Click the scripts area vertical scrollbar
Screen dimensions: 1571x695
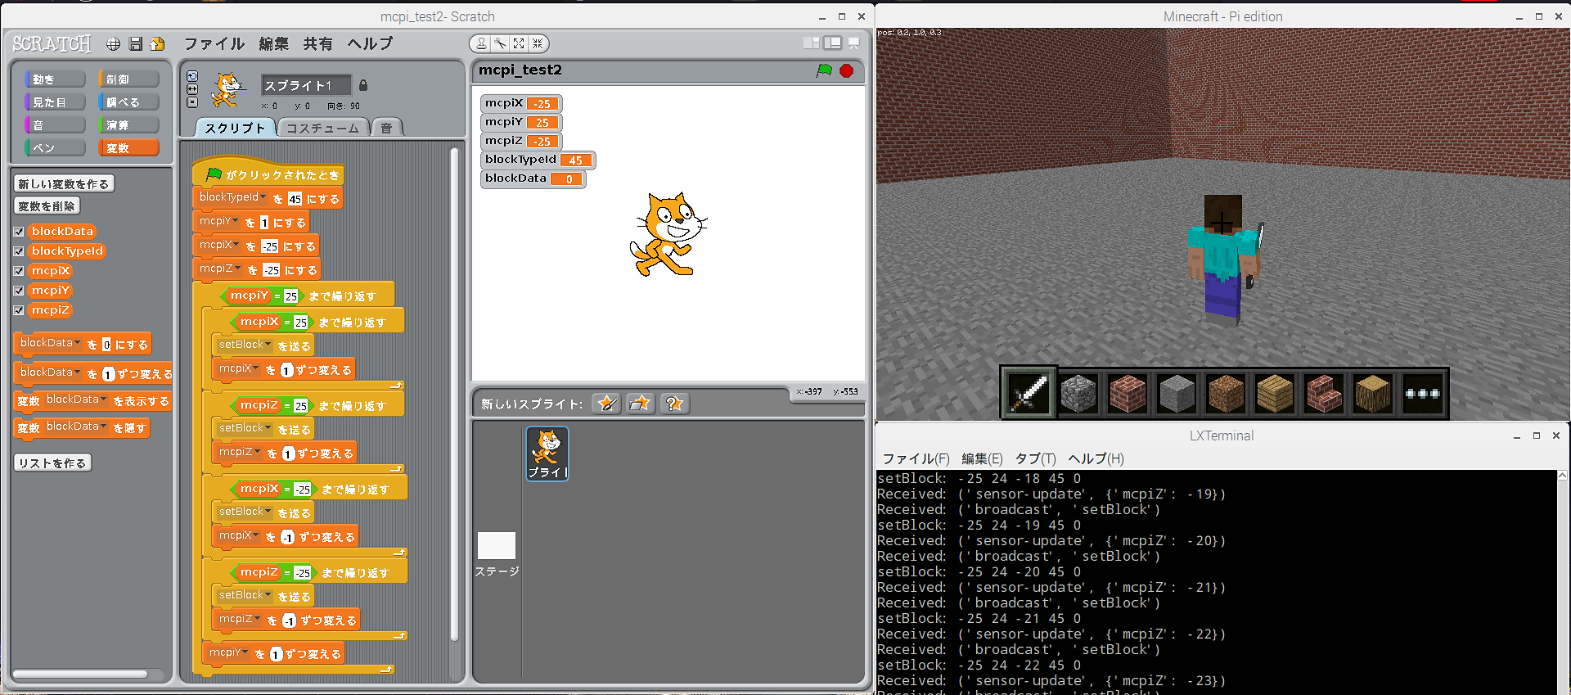tap(455, 393)
